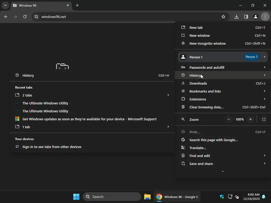Viewport: 271px width, 203px height.
Task: Choose New window menu item
Action: coord(223,36)
